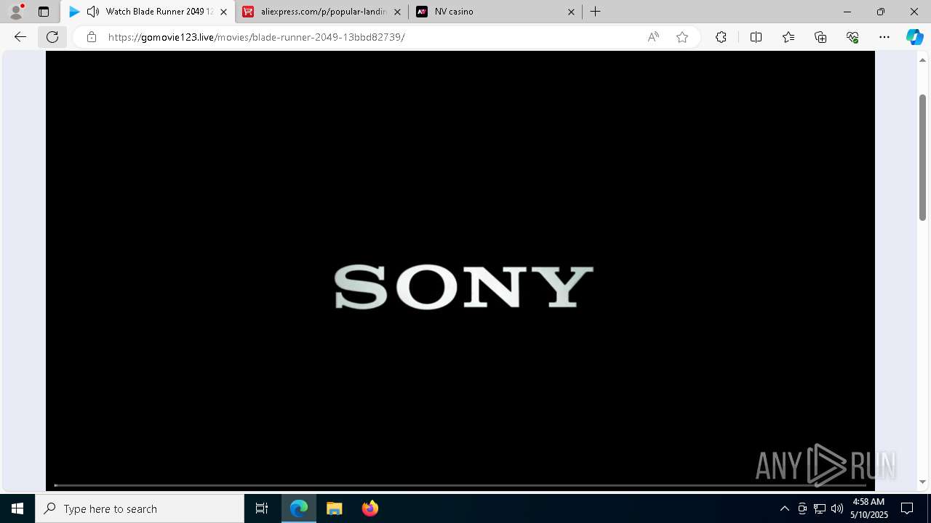Seek on the video progress bar

pos(460,485)
